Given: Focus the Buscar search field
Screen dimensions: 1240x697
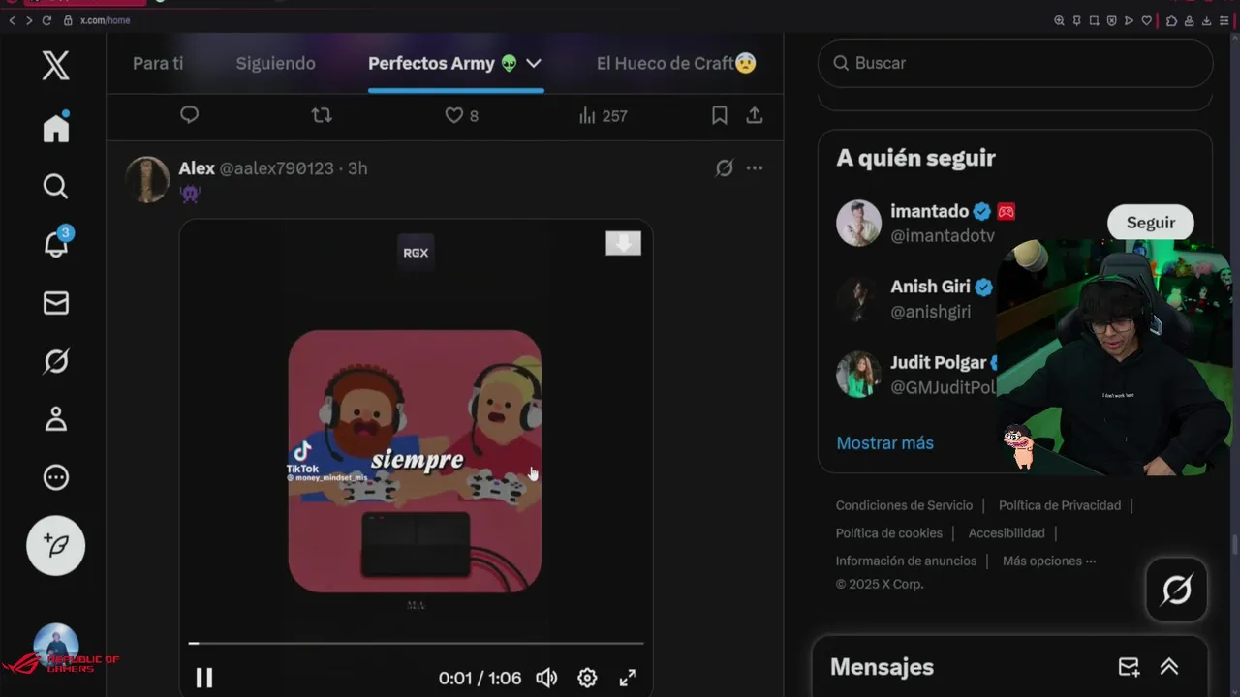Looking at the screenshot, I should [x=1015, y=63].
